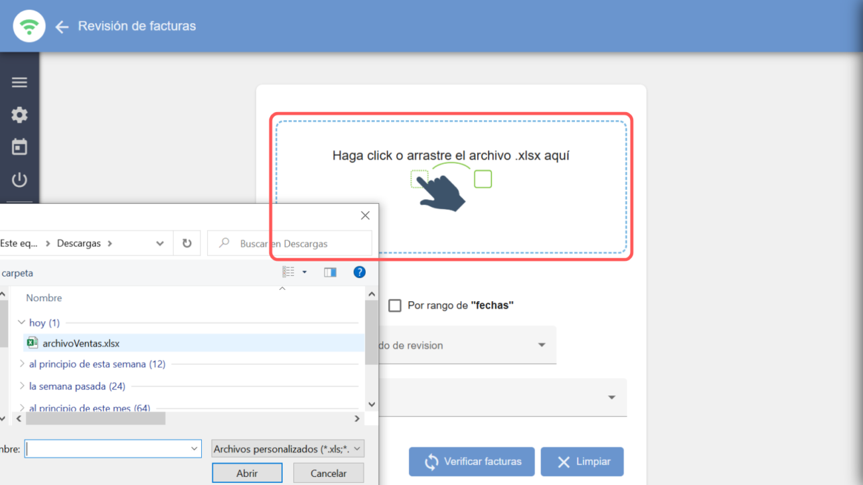Screen dimensions: 863x485
Task: Click the horizontal scrollbar thumb in the file list
Action: [95, 419]
